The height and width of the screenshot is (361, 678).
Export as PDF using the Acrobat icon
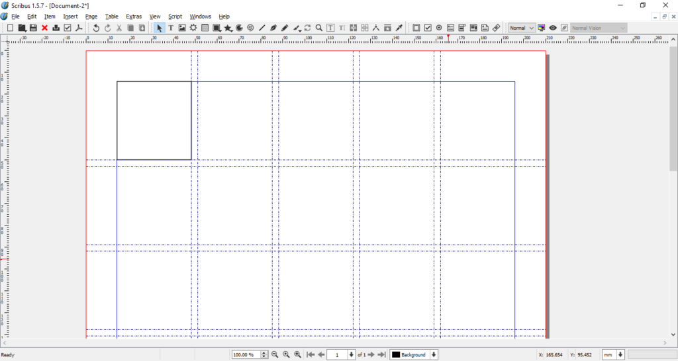79,28
